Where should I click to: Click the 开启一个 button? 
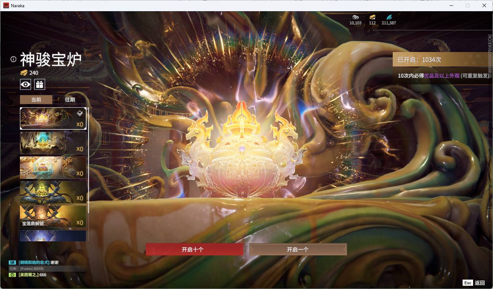298,249
